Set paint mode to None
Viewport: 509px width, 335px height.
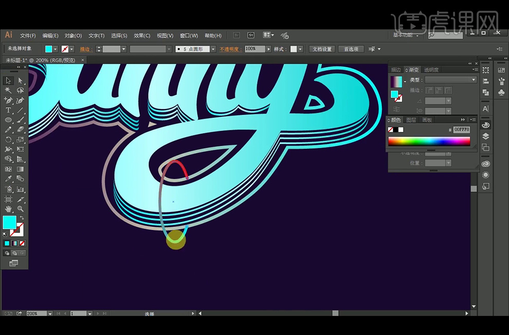click(22, 243)
